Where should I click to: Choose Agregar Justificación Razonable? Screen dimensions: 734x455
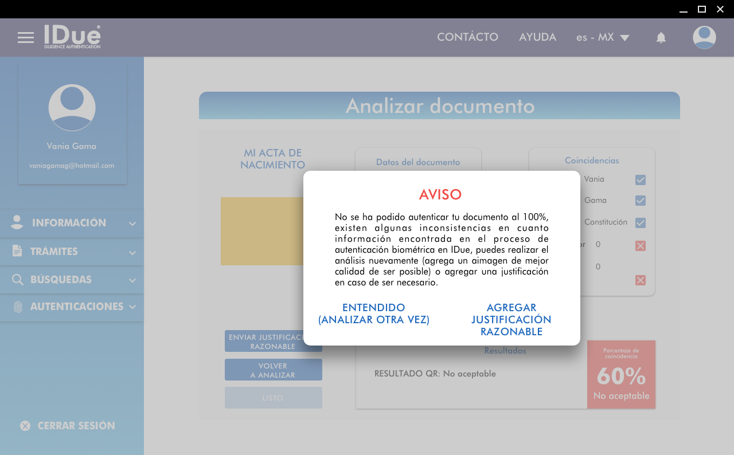[x=511, y=320]
